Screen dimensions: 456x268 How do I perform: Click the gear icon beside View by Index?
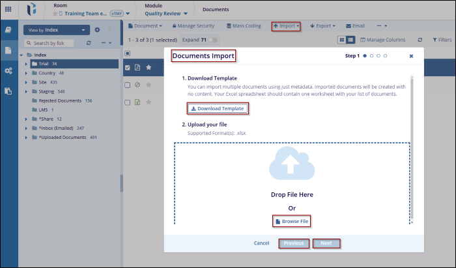point(98,30)
